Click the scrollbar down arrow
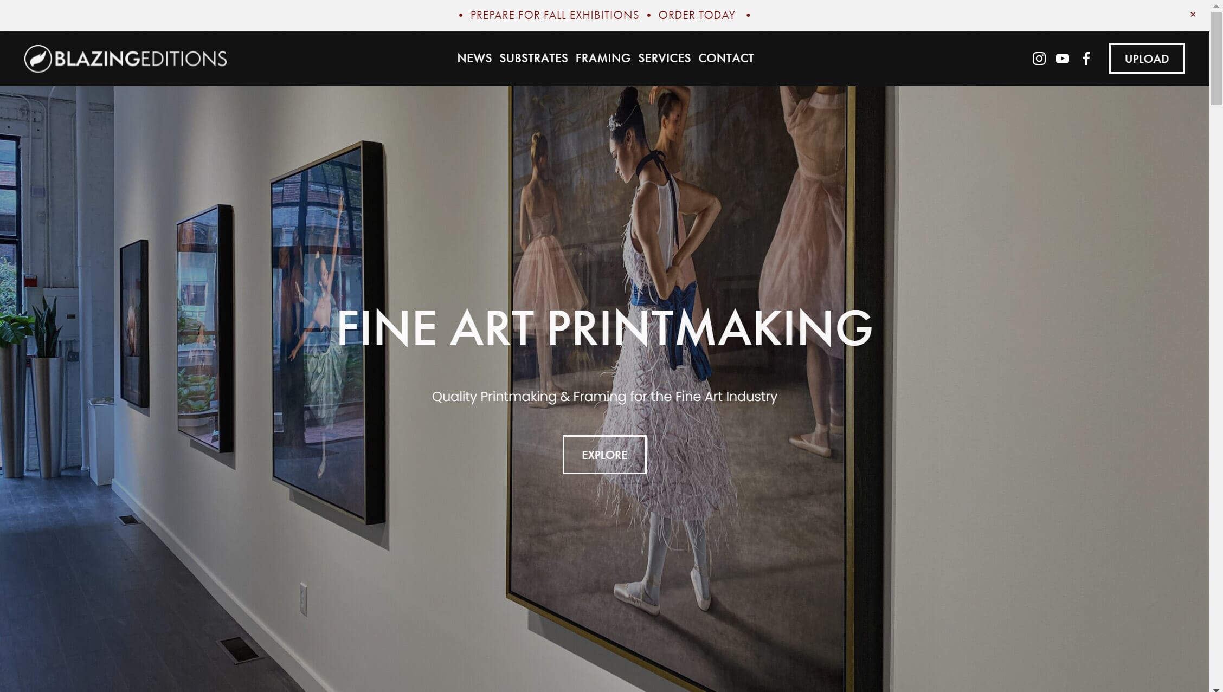The height and width of the screenshot is (692, 1223). [1216, 688]
